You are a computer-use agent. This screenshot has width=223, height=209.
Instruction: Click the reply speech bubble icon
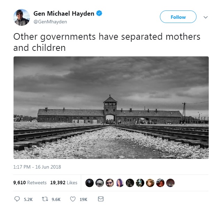pos(17,199)
